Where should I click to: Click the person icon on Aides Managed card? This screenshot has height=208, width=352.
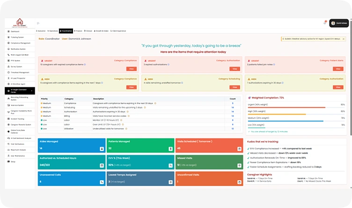click(x=102, y=149)
